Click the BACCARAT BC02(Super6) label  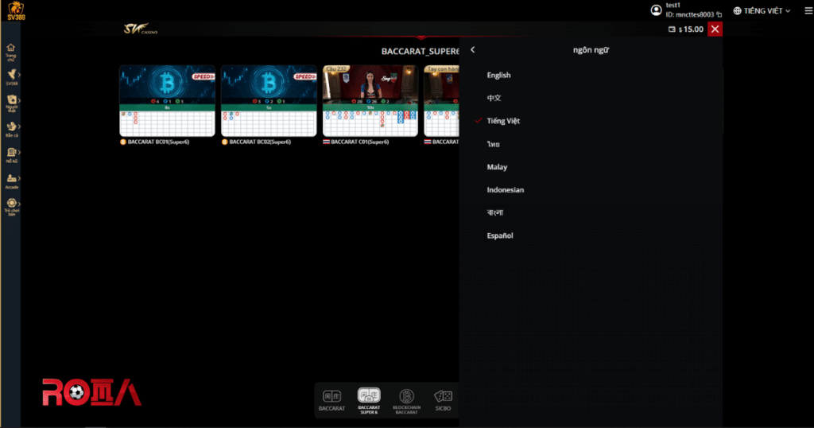[260, 142]
